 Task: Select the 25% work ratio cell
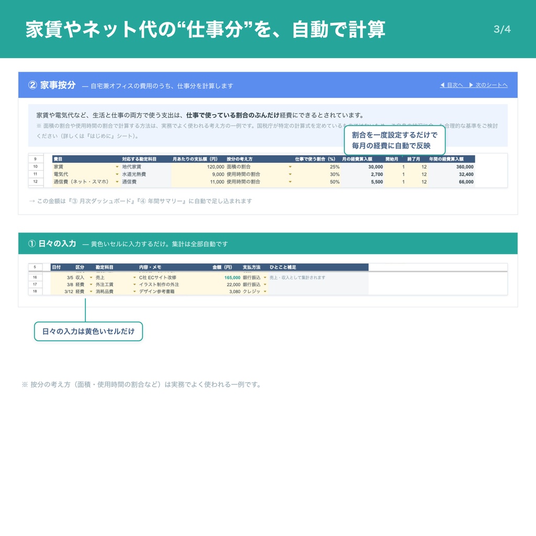[x=317, y=167]
